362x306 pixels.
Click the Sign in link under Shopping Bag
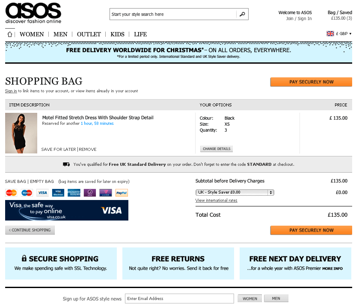coord(11,91)
